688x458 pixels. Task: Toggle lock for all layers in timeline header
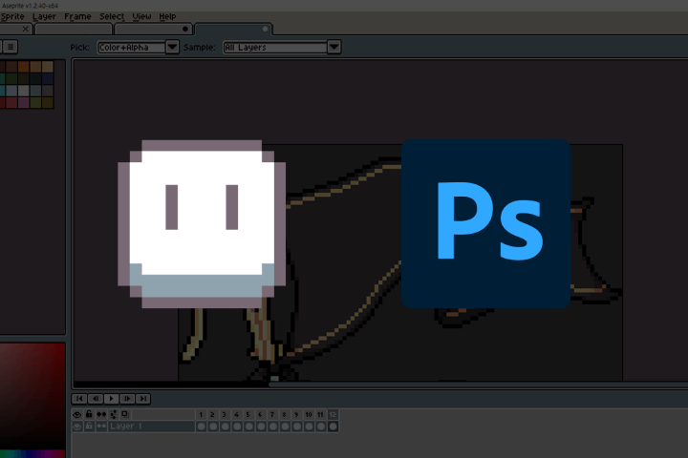coord(89,414)
